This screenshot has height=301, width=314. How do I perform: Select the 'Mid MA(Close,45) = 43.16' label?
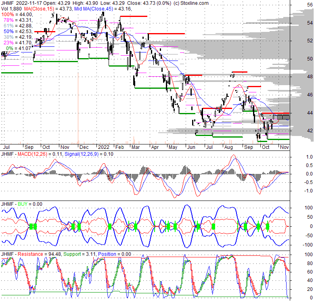[x=103, y=9]
